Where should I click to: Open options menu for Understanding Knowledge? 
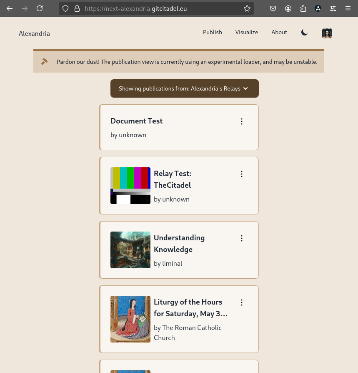242,238
